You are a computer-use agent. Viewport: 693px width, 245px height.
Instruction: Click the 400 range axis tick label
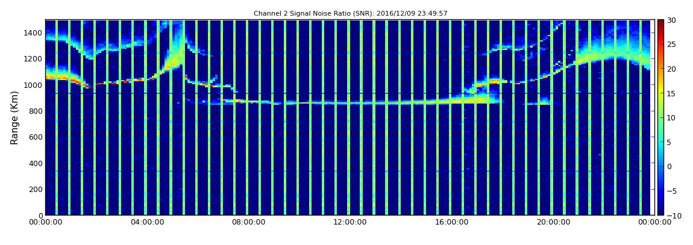(x=36, y=163)
